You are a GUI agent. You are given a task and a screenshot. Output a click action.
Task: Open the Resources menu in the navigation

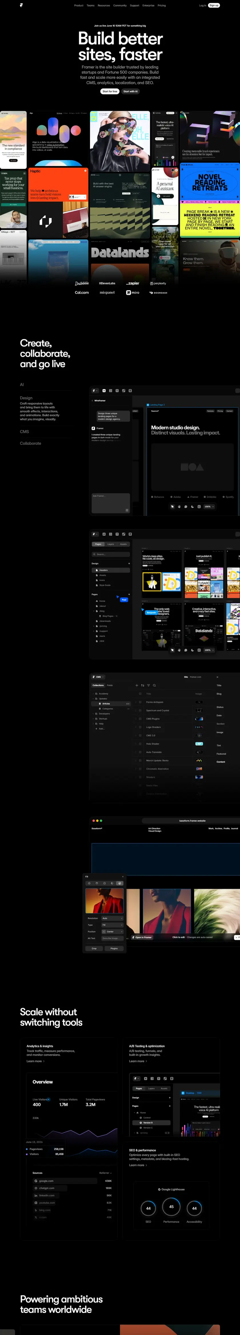(x=104, y=5)
